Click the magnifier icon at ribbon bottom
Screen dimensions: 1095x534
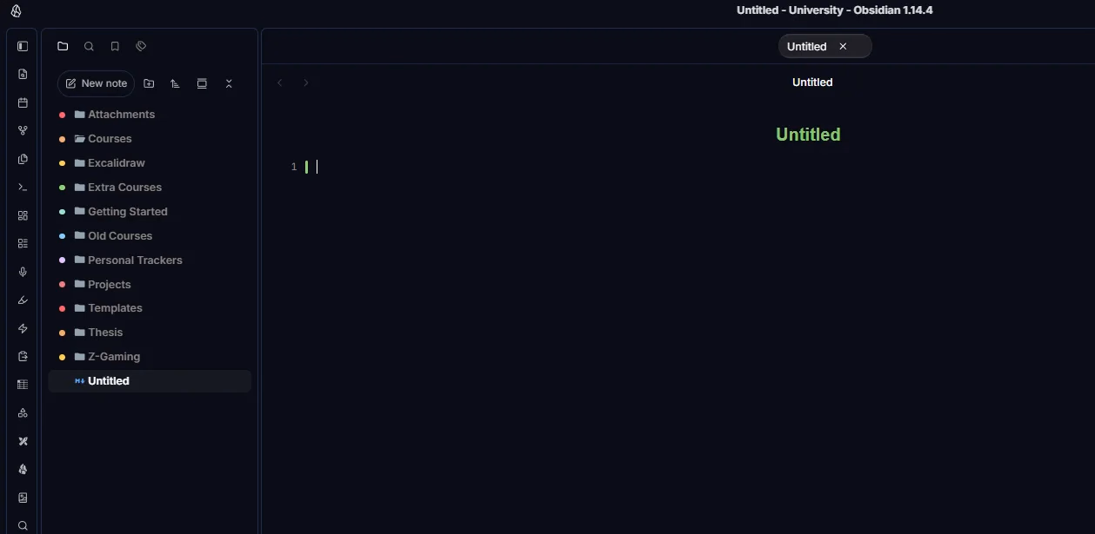pyautogui.click(x=23, y=525)
